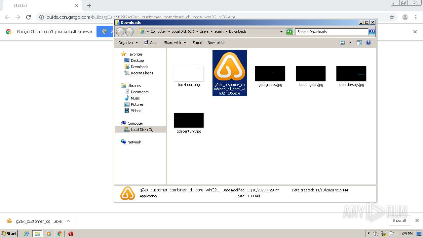Launch Internet Explorer from taskbar
The image size is (423, 238).
pyautogui.click(x=26, y=234)
